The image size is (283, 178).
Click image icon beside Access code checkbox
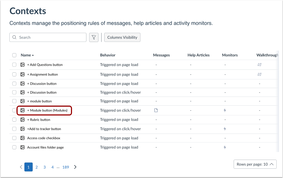(22, 138)
